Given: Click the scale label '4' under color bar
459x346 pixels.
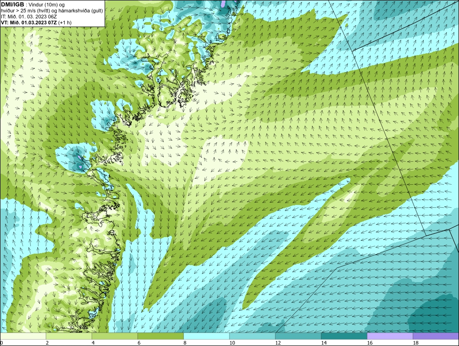Looking at the screenshot, I should point(93,343).
